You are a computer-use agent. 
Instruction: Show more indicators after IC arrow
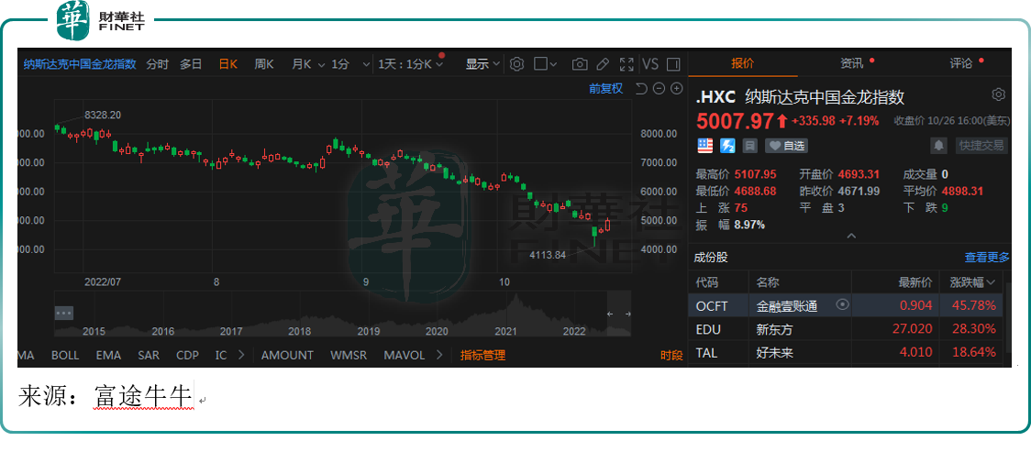pyautogui.click(x=240, y=355)
